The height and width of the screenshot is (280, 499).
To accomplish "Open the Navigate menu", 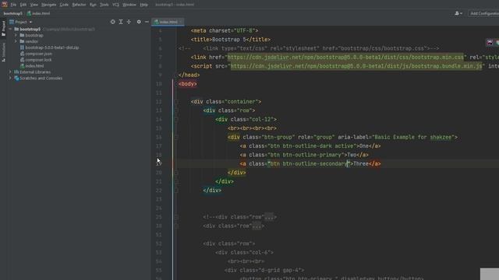I will tap(48, 5).
